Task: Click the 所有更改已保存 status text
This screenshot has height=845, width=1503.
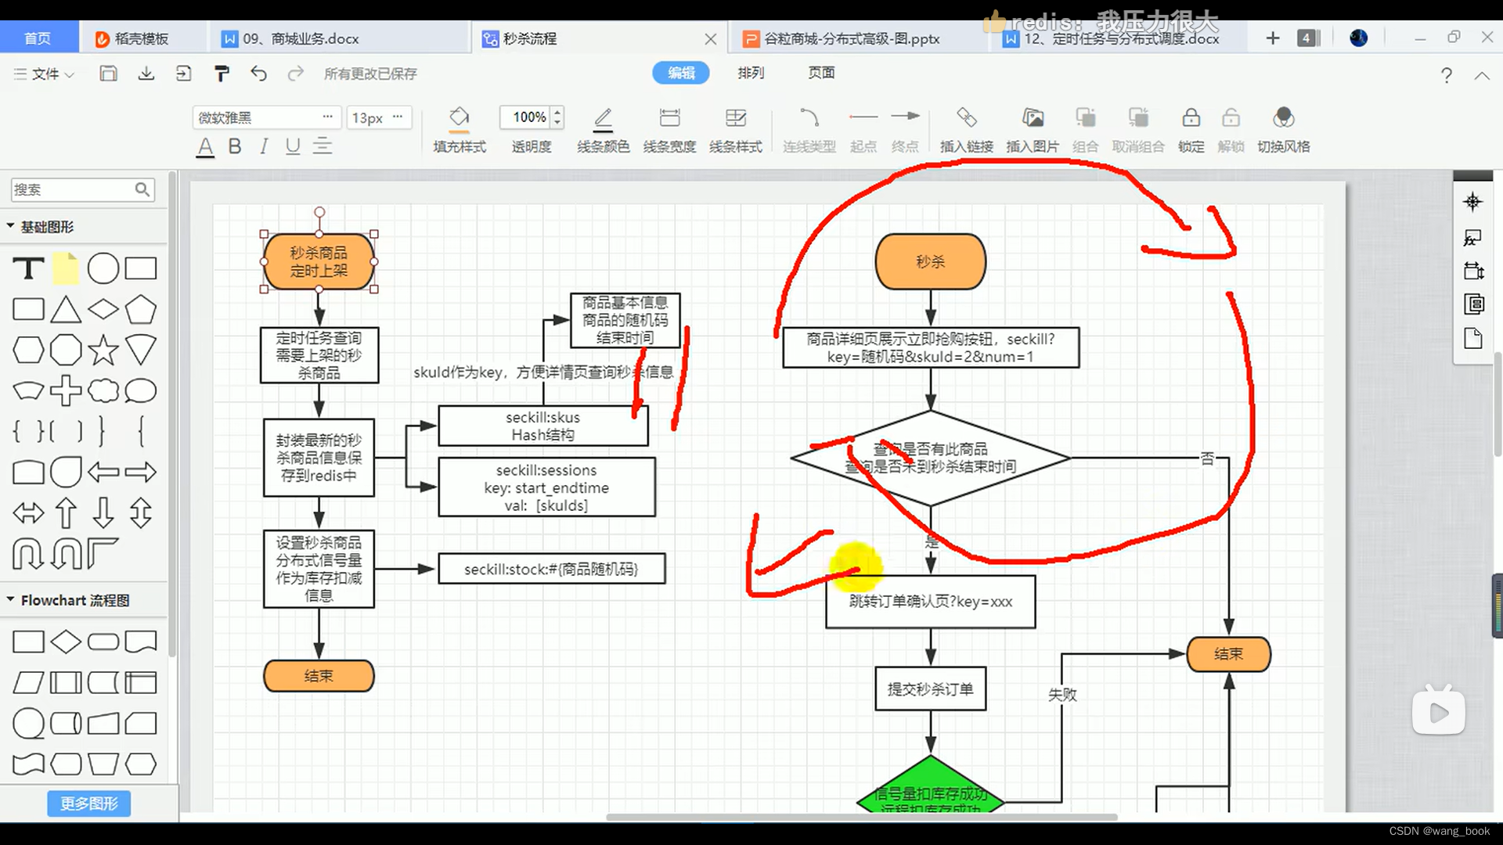Action: click(x=370, y=74)
